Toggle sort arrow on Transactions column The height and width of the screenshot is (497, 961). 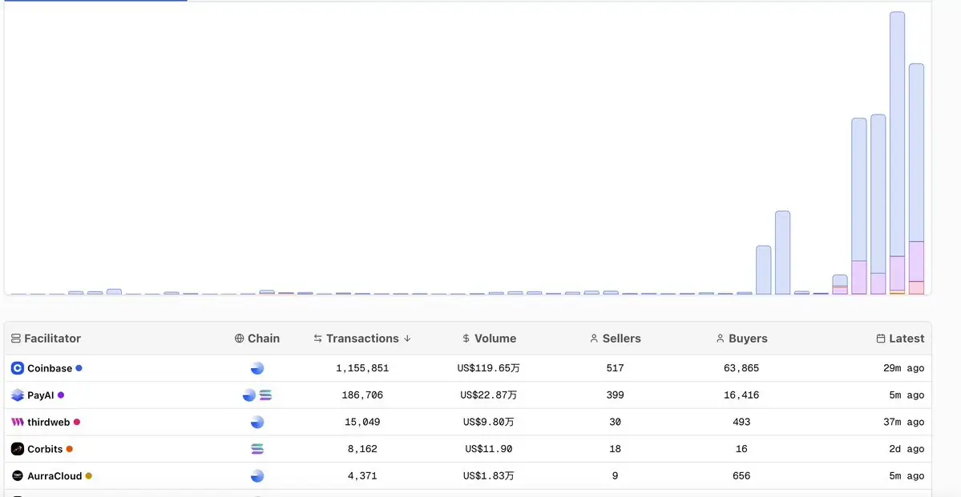[408, 339]
